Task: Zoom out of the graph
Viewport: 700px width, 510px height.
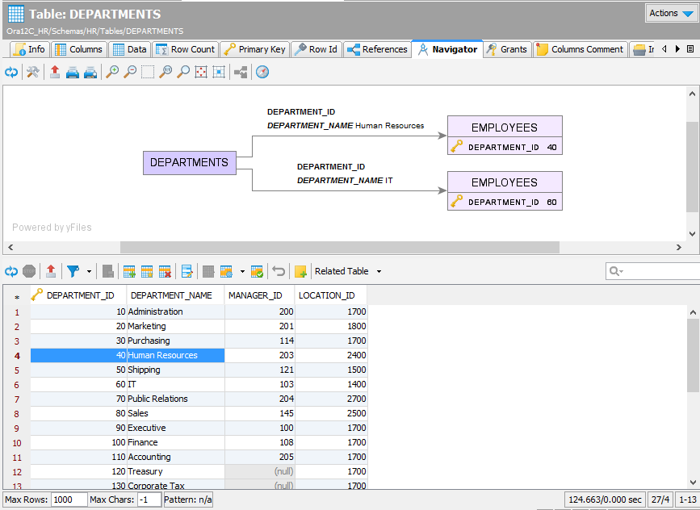Action: coord(130,72)
